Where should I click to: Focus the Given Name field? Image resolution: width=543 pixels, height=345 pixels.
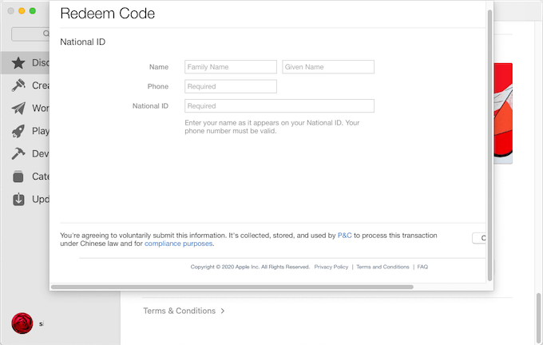click(328, 67)
